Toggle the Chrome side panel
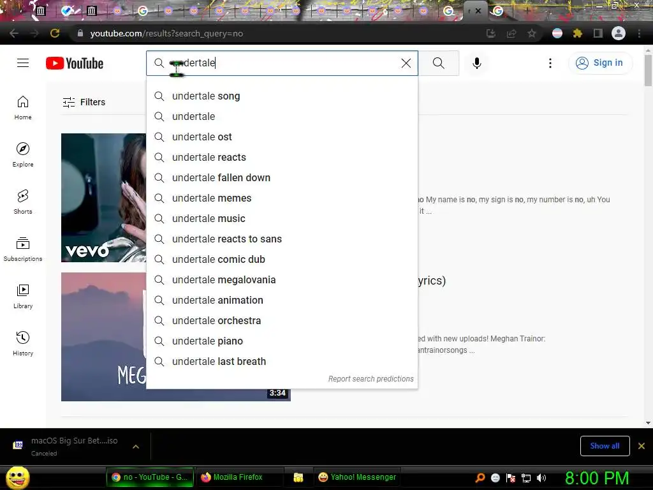The width and height of the screenshot is (653, 490). [x=598, y=33]
